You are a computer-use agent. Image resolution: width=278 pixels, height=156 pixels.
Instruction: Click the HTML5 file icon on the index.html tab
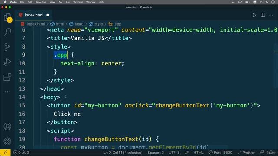tap(20, 15)
